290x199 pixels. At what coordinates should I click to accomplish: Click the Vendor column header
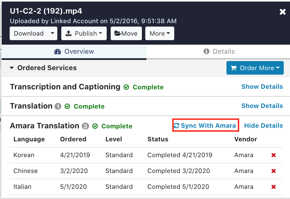click(x=246, y=139)
